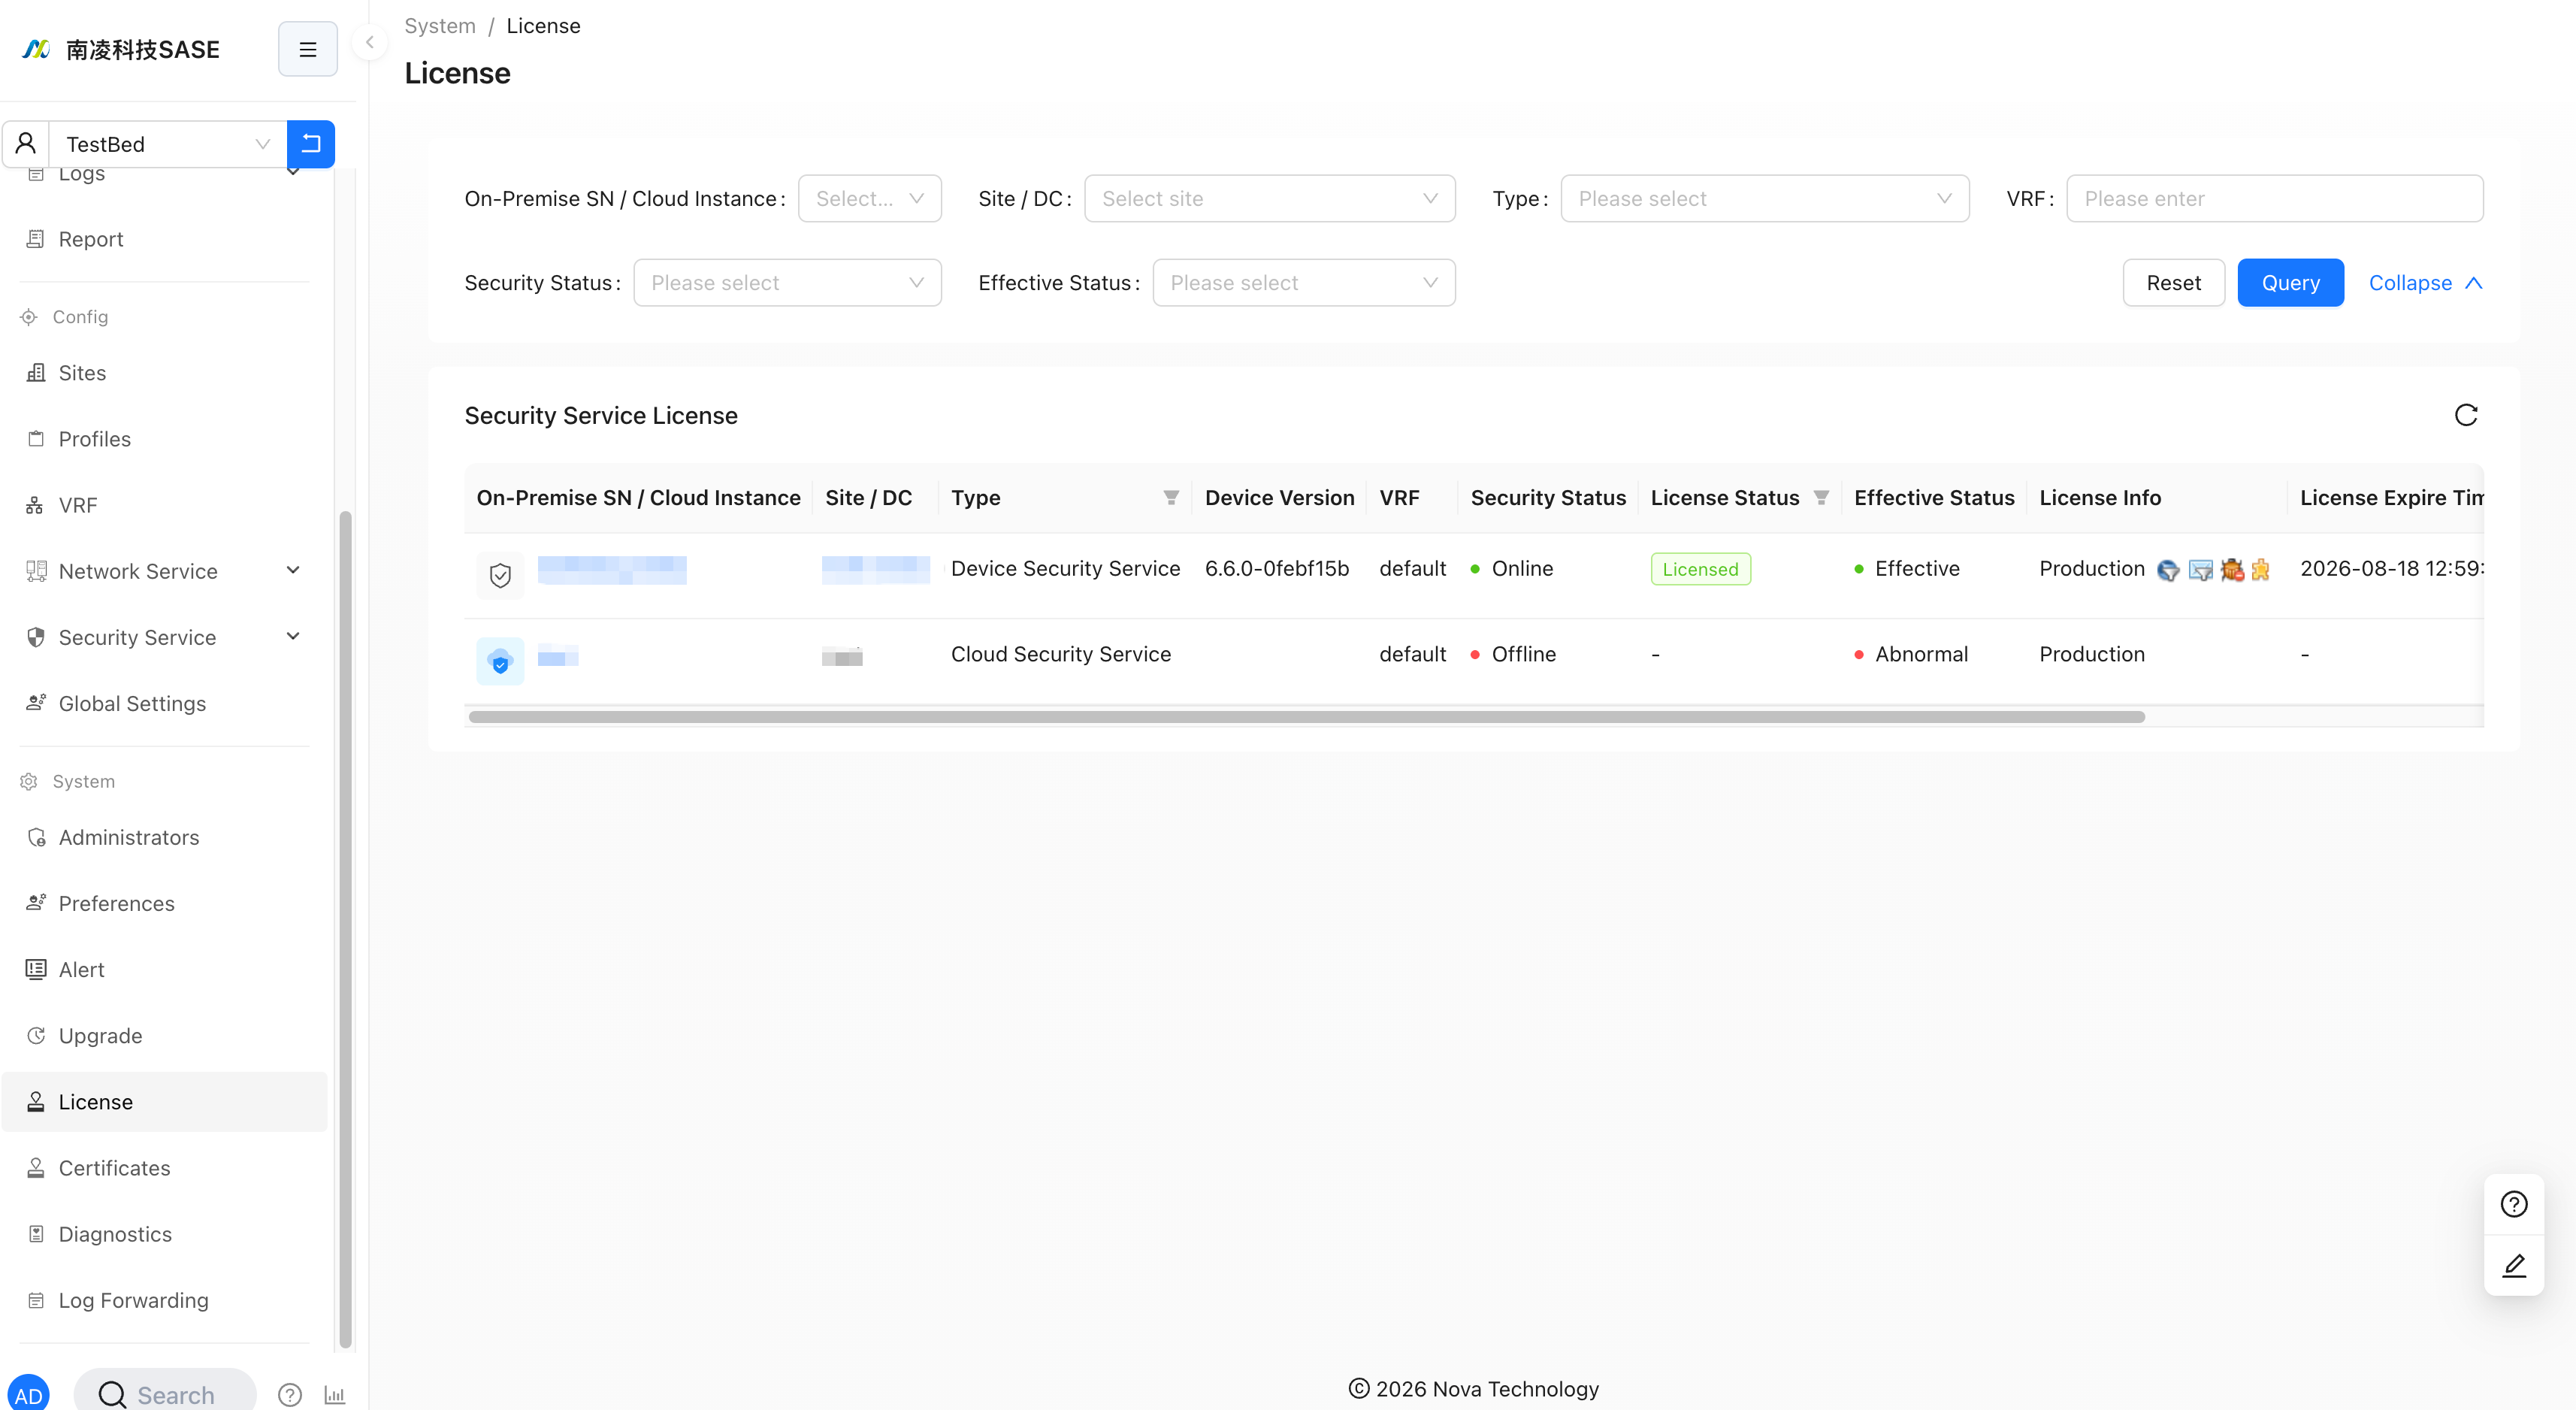Open the Security Status filter dropdown

pyautogui.click(x=787, y=283)
